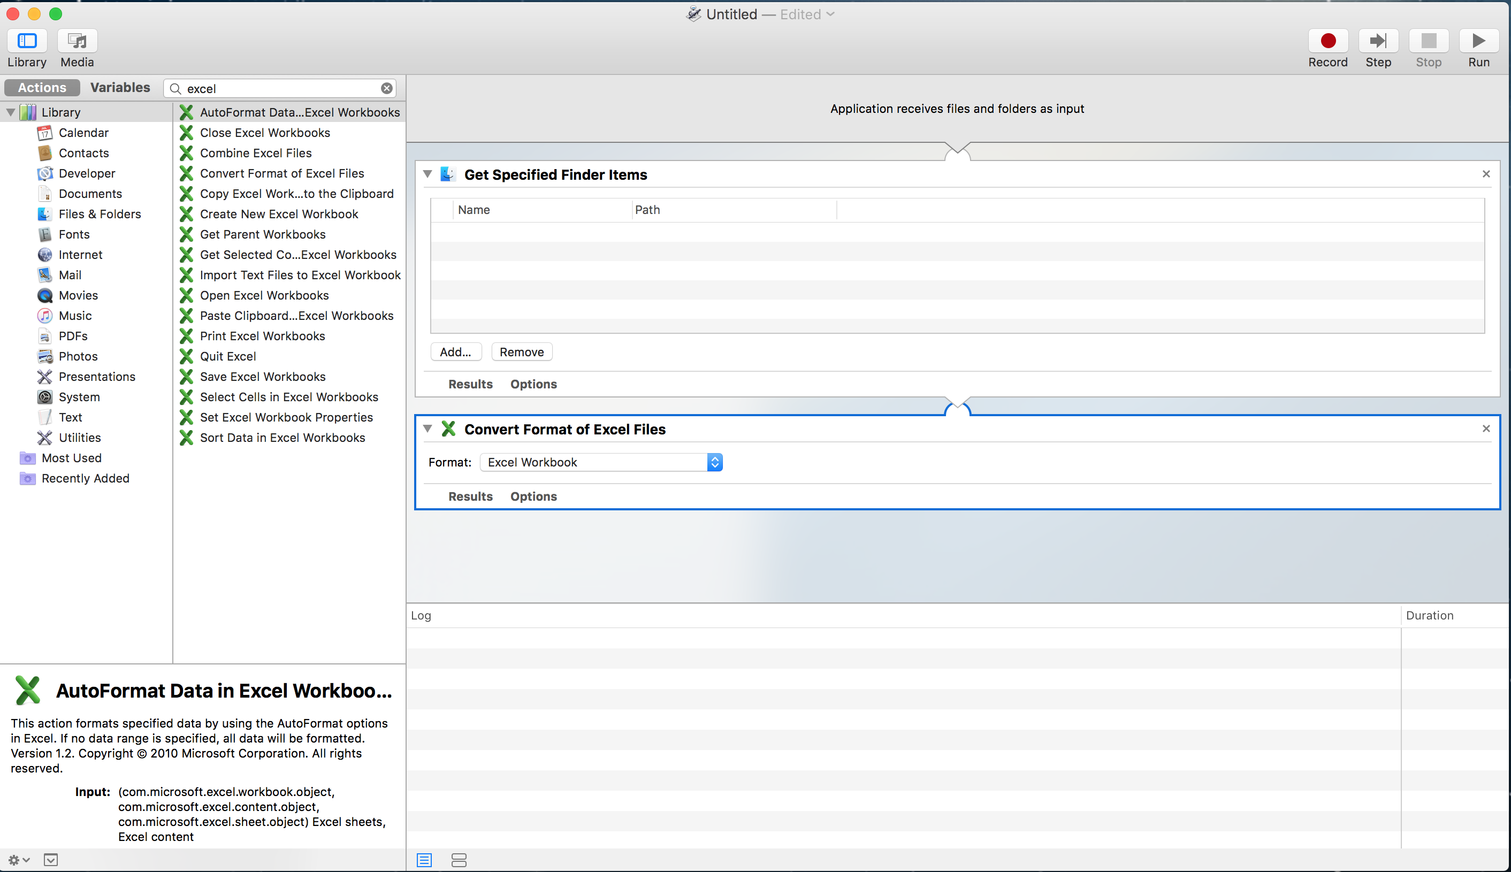Switch to the Variables tab
The image size is (1511, 872).
tap(120, 87)
